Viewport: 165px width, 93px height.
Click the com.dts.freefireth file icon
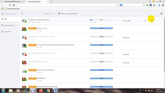point(24,46)
